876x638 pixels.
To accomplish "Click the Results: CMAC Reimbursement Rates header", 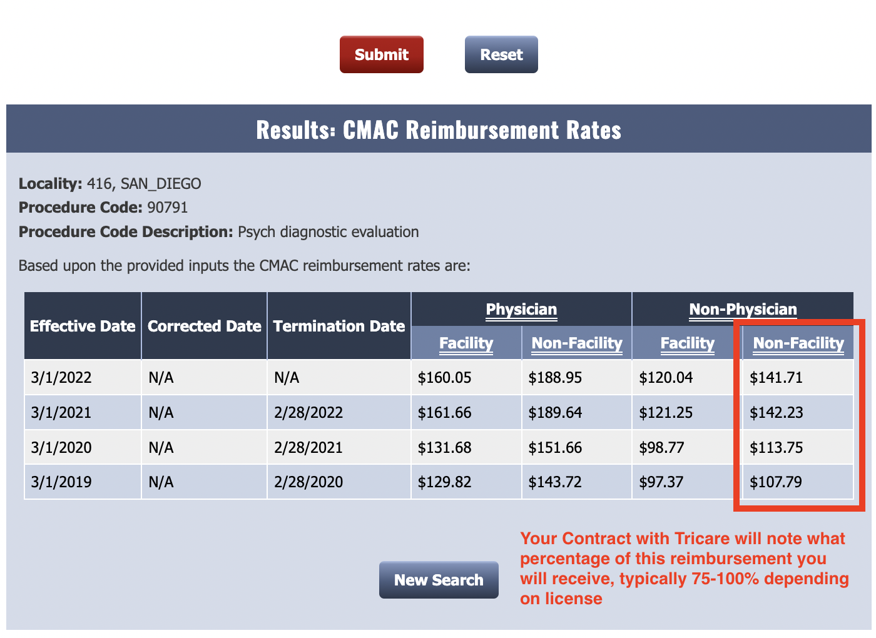I will click(438, 129).
